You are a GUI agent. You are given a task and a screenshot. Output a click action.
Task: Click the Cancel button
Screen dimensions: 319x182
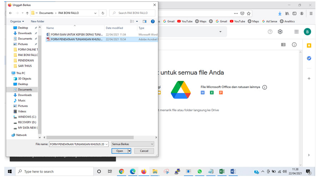(x=144, y=151)
